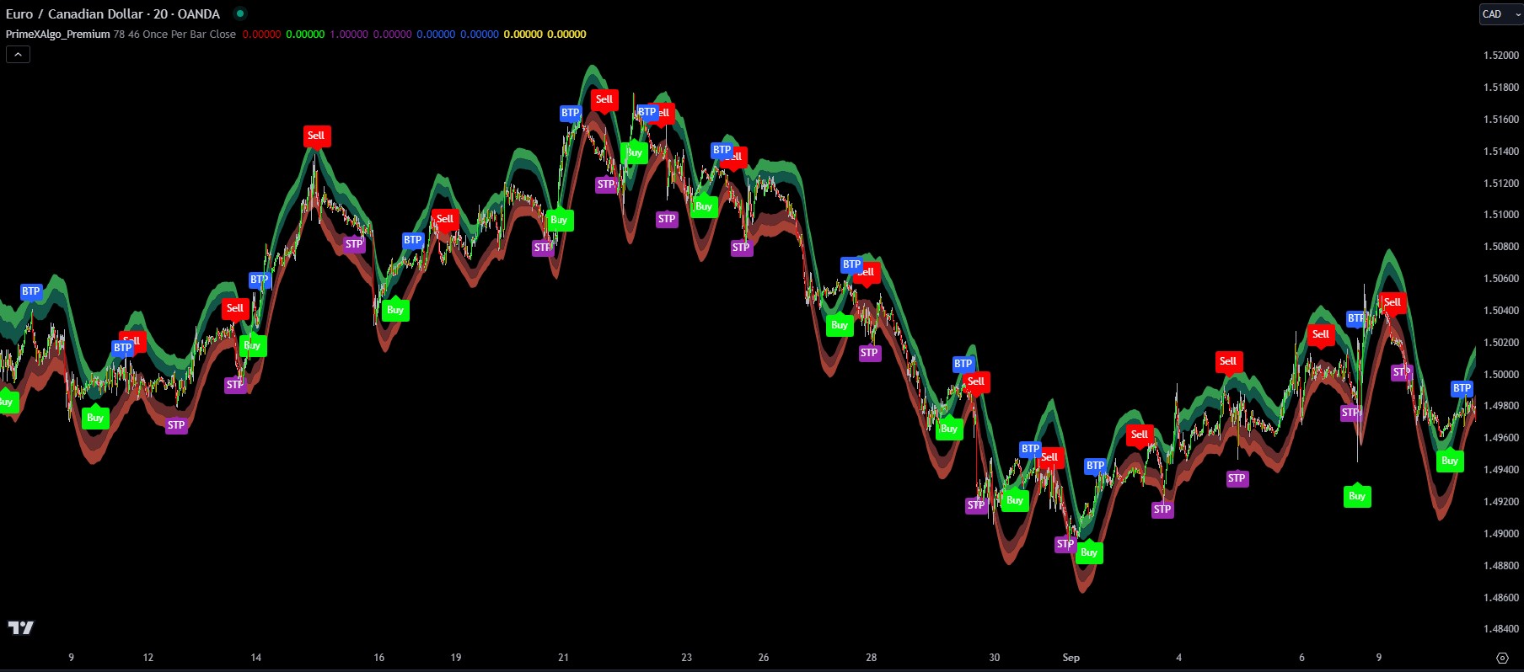Select the PrimeXAlgo_Premium indicator name
1524x672 pixels.
coord(58,35)
